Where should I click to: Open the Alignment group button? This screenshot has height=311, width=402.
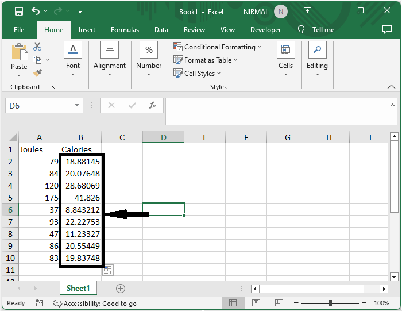coord(110,59)
